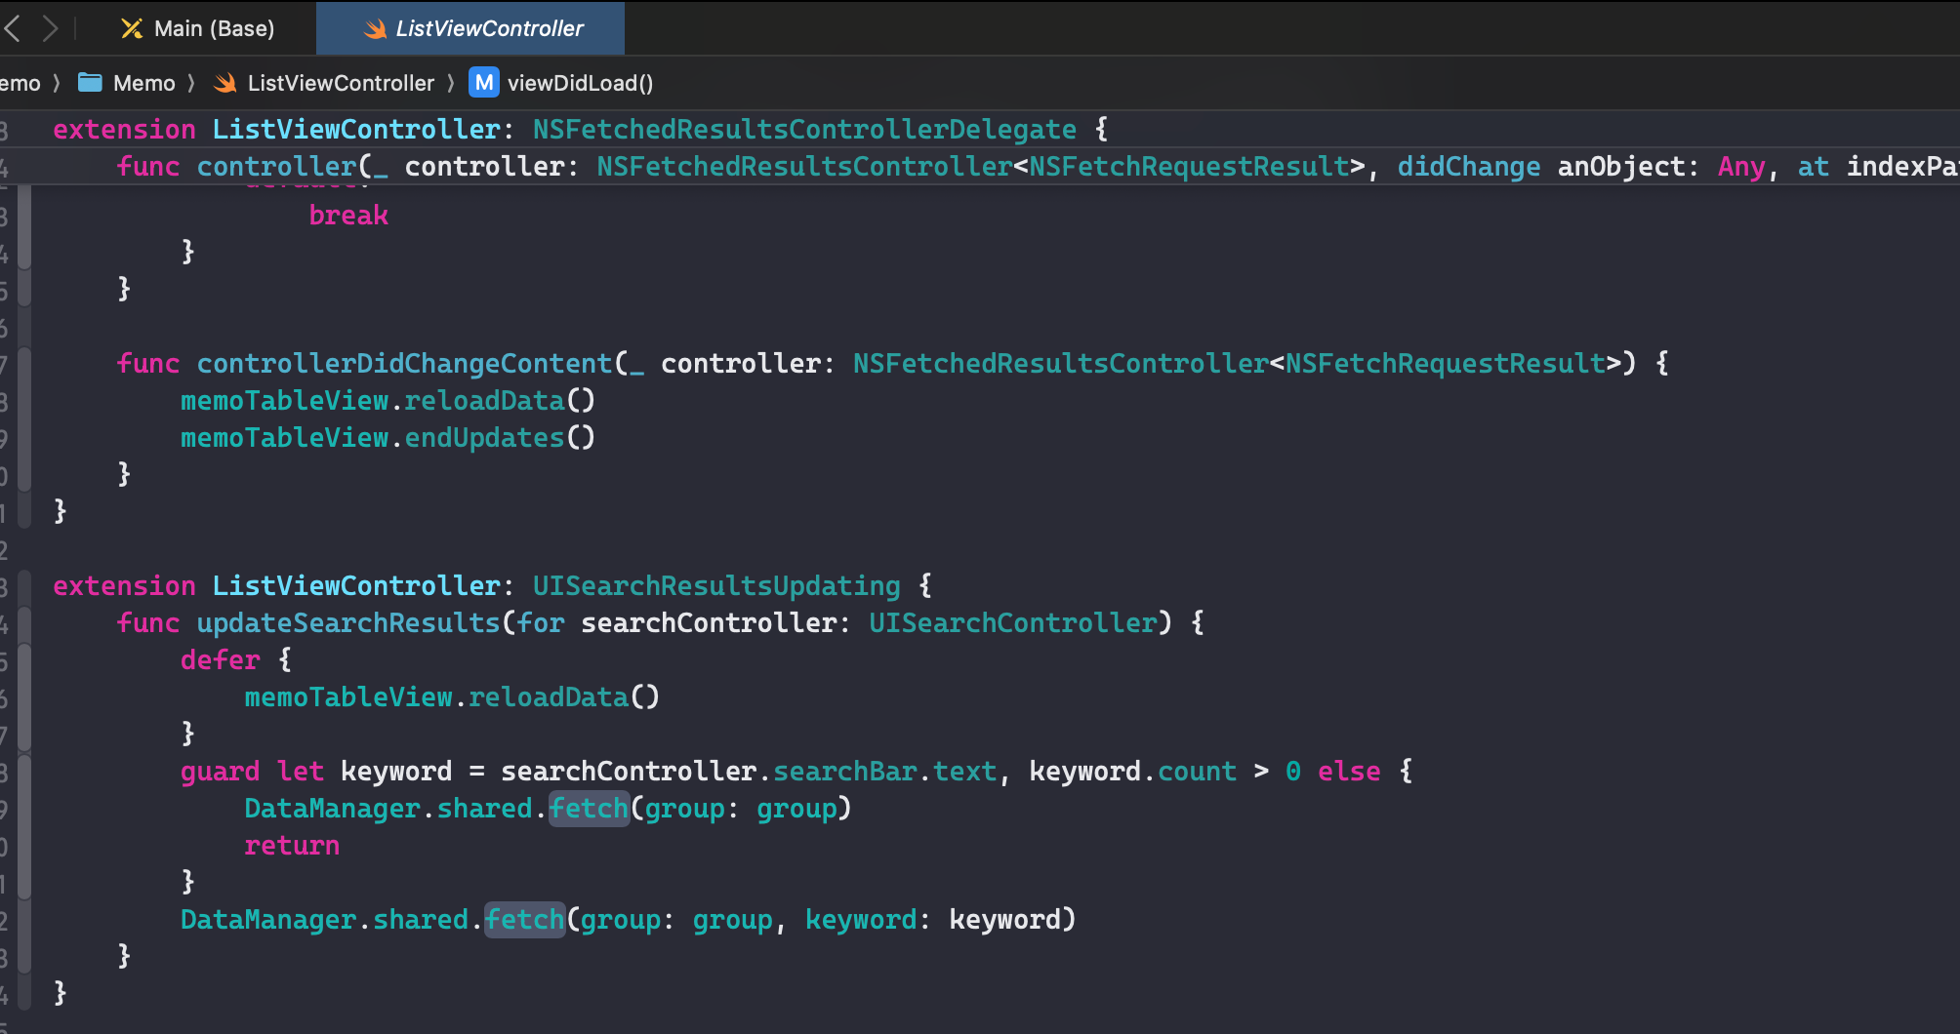The image size is (1960, 1034).
Task: Click the searchBar property
Action: coord(845,771)
